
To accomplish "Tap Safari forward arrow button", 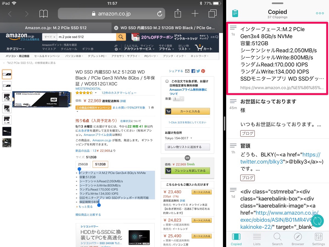I will (27, 14).
